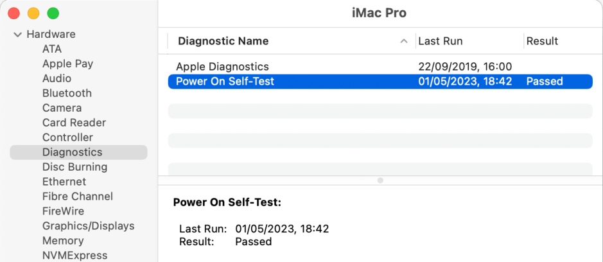
Task: Click the pane divider handle dot
Action: (380, 180)
